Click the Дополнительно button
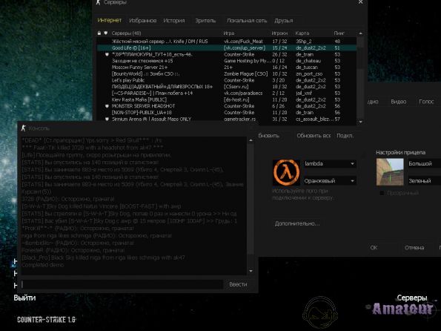Viewport: 441px width, 331px height. point(297,223)
